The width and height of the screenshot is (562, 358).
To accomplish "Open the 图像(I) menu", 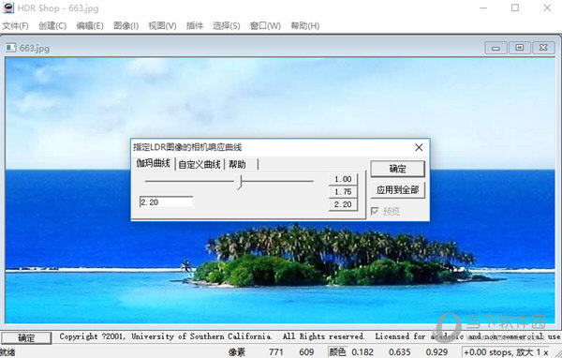I will click(126, 26).
